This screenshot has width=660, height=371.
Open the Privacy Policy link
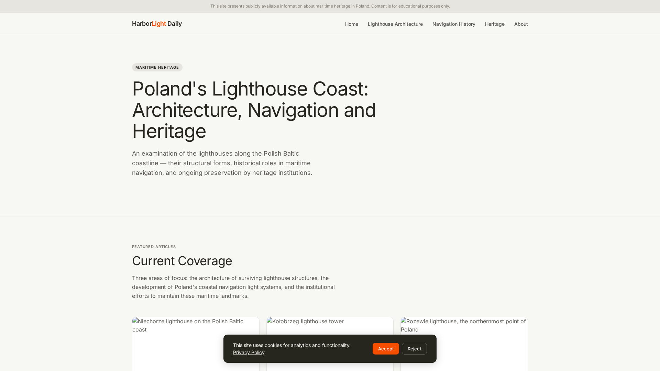(x=249, y=352)
